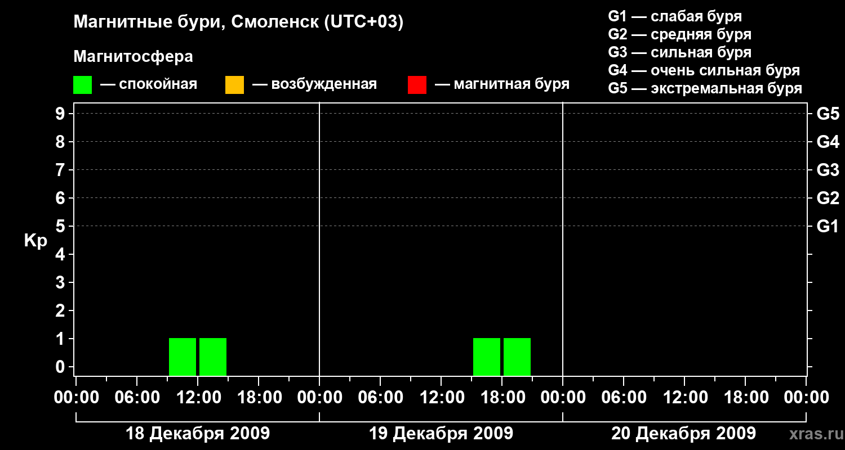Viewport: 845px width, 450px height.
Task: Click the Kp axis value 7
Action: tap(61, 170)
